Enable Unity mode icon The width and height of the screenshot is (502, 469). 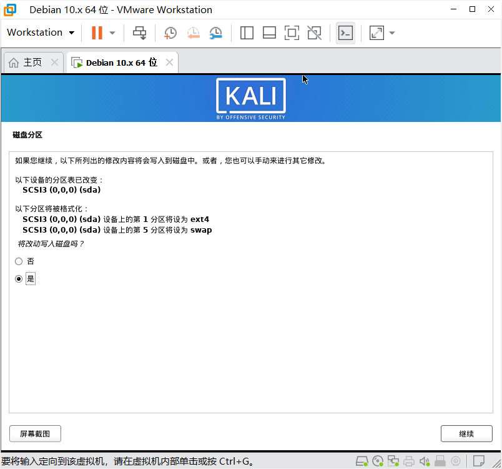click(315, 33)
